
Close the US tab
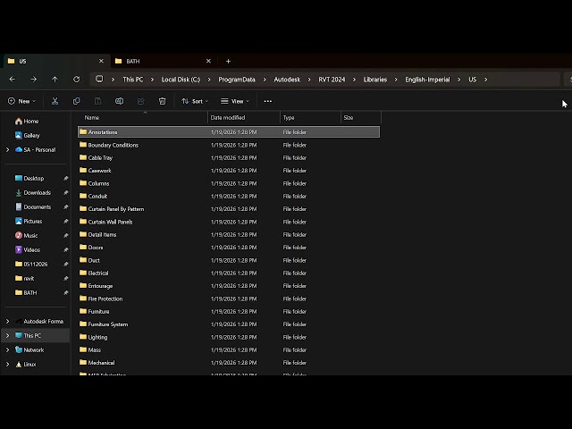pyautogui.click(x=101, y=62)
